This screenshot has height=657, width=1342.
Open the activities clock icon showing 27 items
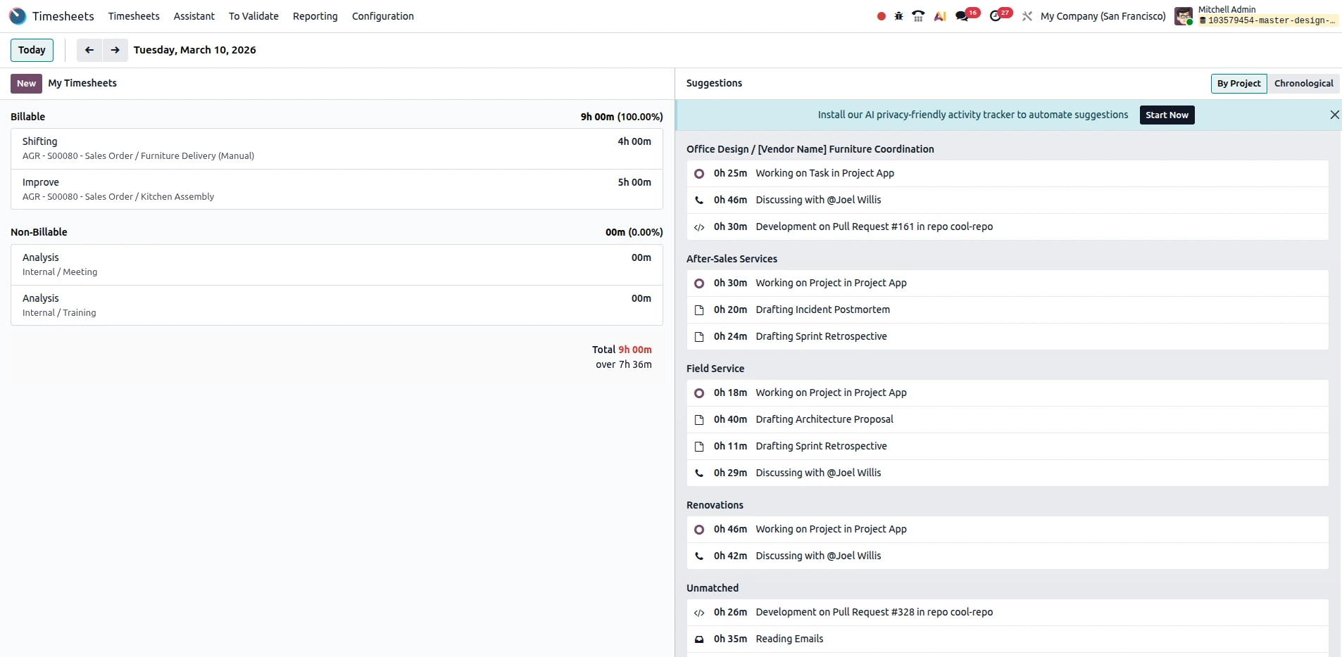997,15
